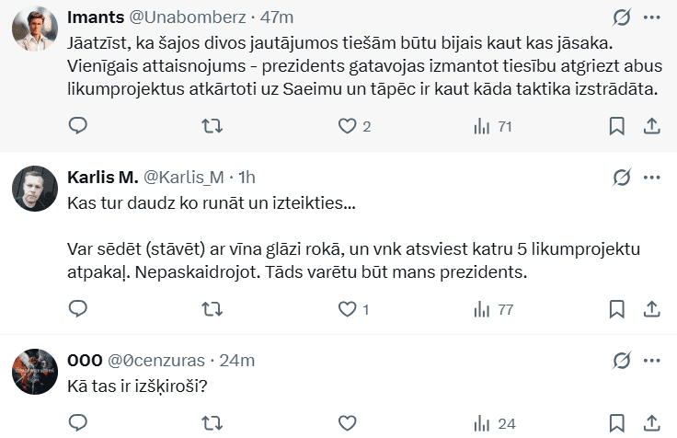Repost the tweet by Imants
The image size is (677, 438).
click(x=212, y=126)
